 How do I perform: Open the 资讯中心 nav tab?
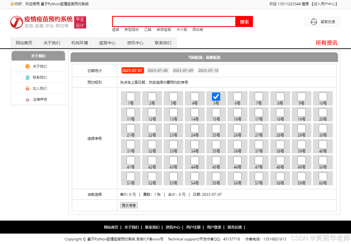coord(135,43)
